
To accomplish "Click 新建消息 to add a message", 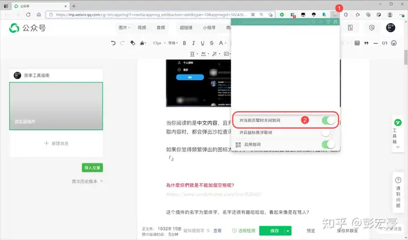I will pyautogui.click(x=57, y=143).
